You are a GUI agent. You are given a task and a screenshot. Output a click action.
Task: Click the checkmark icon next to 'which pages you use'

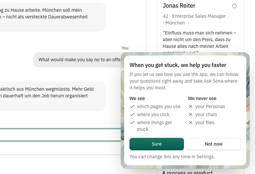(x=132, y=106)
